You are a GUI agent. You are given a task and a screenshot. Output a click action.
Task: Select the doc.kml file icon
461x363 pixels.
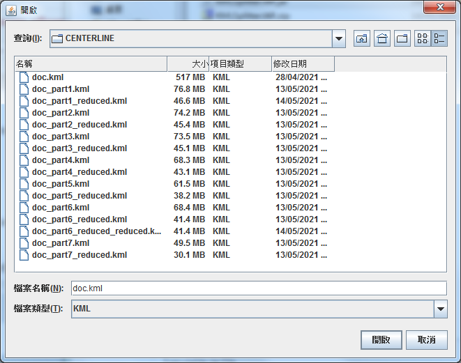(x=24, y=77)
